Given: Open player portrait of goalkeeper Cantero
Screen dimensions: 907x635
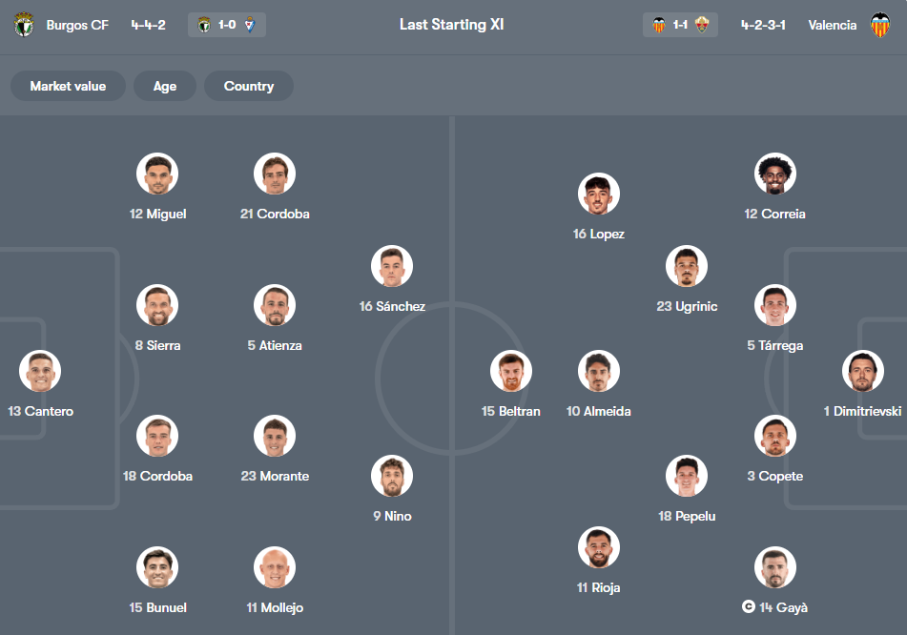Looking at the screenshot, I should click(39, 371).
